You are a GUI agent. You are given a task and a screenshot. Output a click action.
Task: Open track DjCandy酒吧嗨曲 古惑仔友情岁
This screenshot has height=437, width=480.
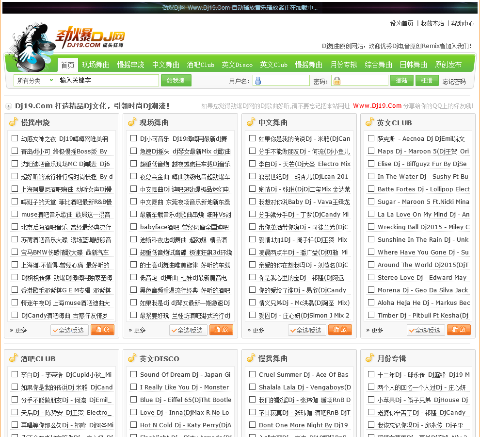[64, 316]
